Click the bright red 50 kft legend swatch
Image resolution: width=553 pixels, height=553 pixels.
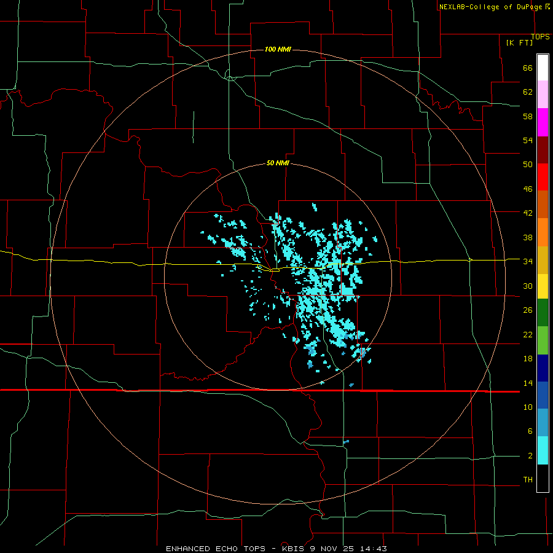543,177
